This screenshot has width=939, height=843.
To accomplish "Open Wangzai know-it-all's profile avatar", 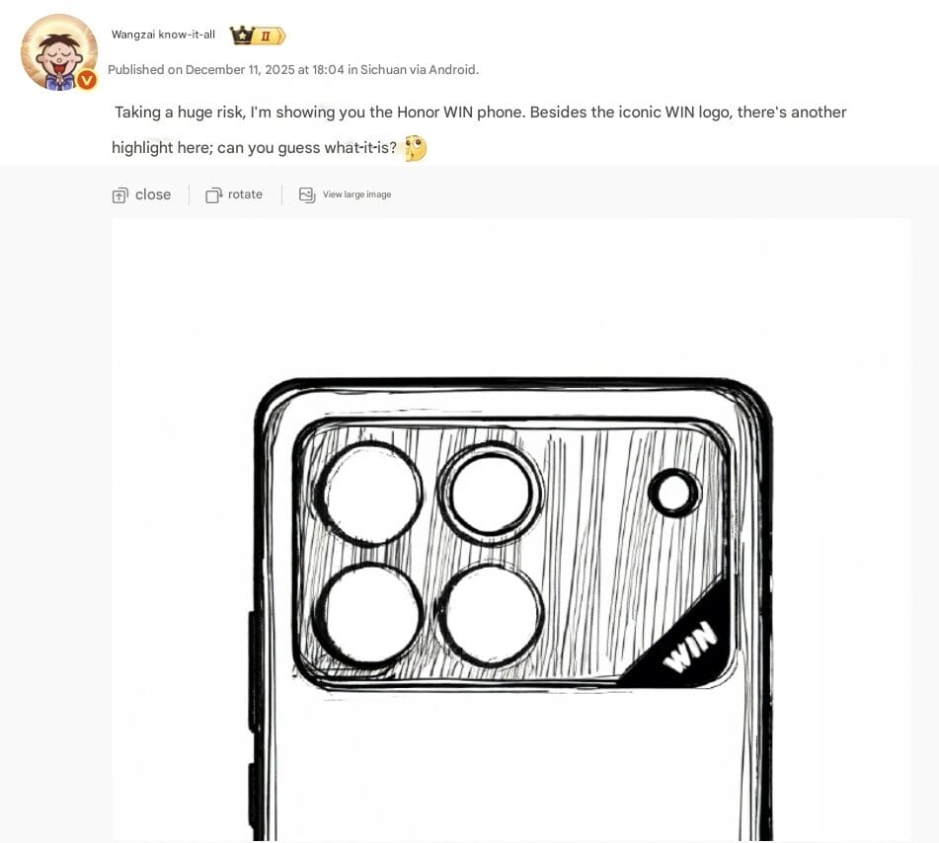I will pyautogui.click(x=58, y=52).
